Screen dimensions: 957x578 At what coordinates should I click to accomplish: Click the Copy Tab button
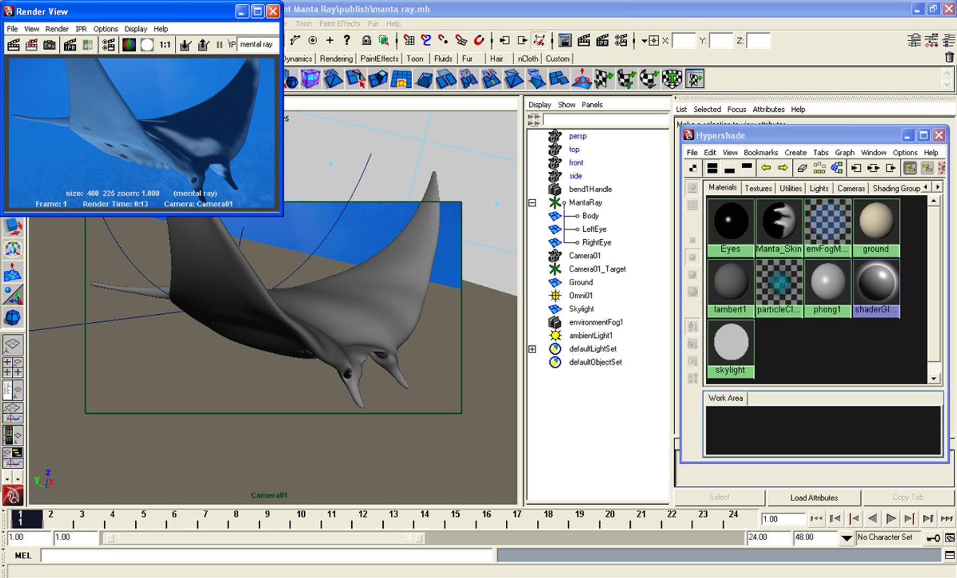coord(908,497)
